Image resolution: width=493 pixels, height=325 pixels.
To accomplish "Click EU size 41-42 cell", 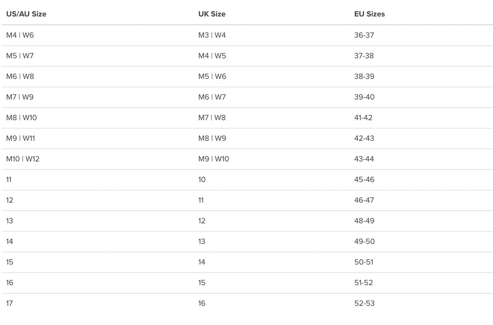I will point(363,118).
